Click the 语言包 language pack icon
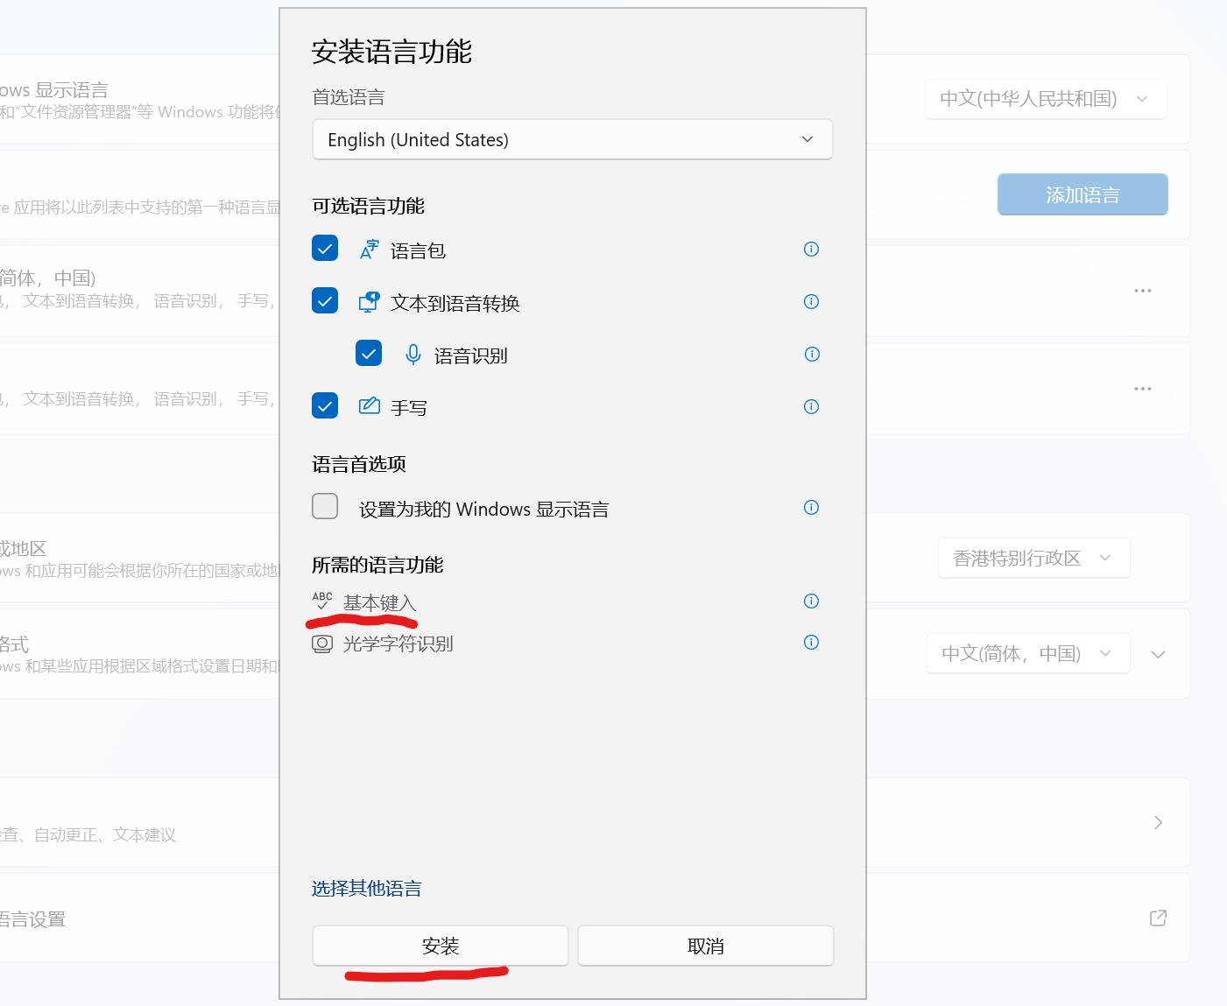 [x=369, y=250]
